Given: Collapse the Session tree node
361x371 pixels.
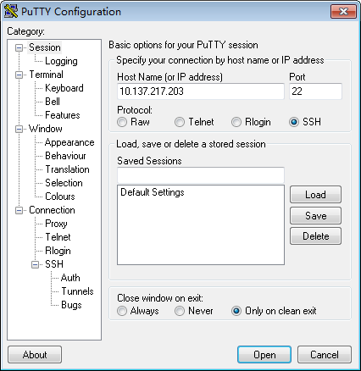Looking at the screenshot, I should pyautogui.click(x=19, y=47).
